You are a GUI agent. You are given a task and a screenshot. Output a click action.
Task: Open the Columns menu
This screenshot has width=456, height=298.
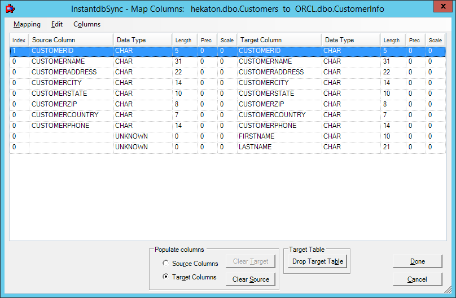(x=87, y=24)
